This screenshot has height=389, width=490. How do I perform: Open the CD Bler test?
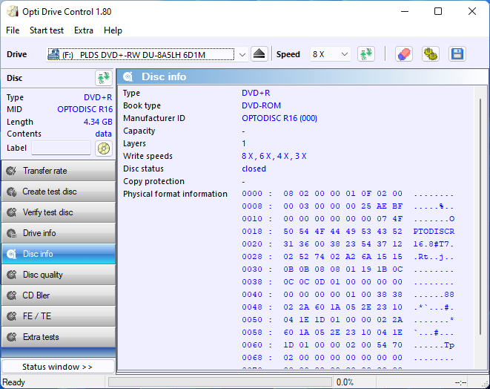click(x=59, y=295)
